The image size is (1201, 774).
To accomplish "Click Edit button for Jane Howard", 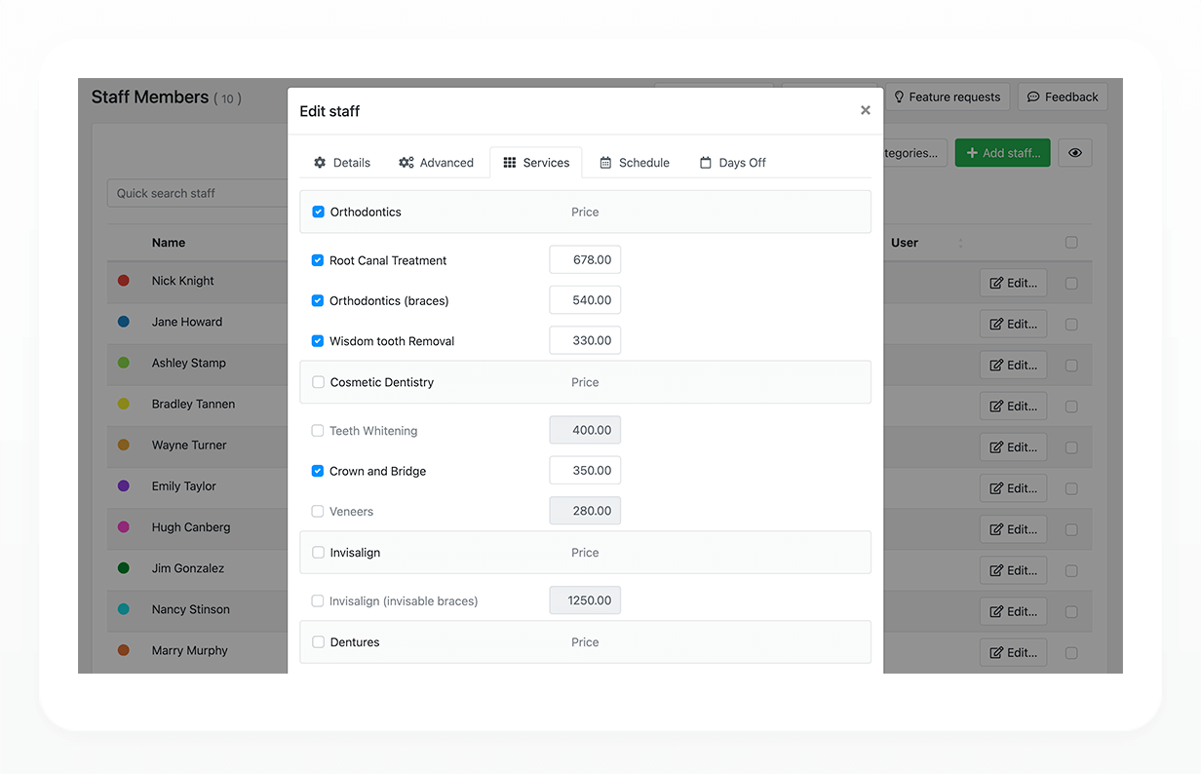I will [x=1013, y=324].
